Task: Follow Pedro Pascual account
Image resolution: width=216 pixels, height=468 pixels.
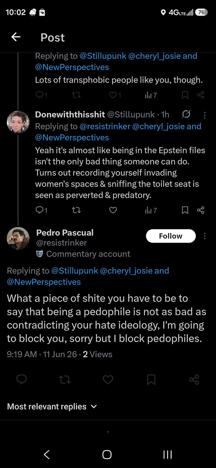Action: [x=171, y=236]
